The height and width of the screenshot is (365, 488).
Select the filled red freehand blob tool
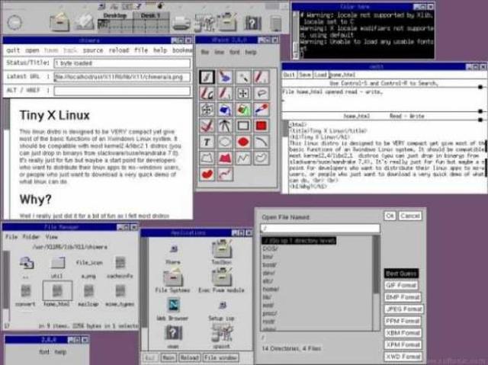[207, 174]
